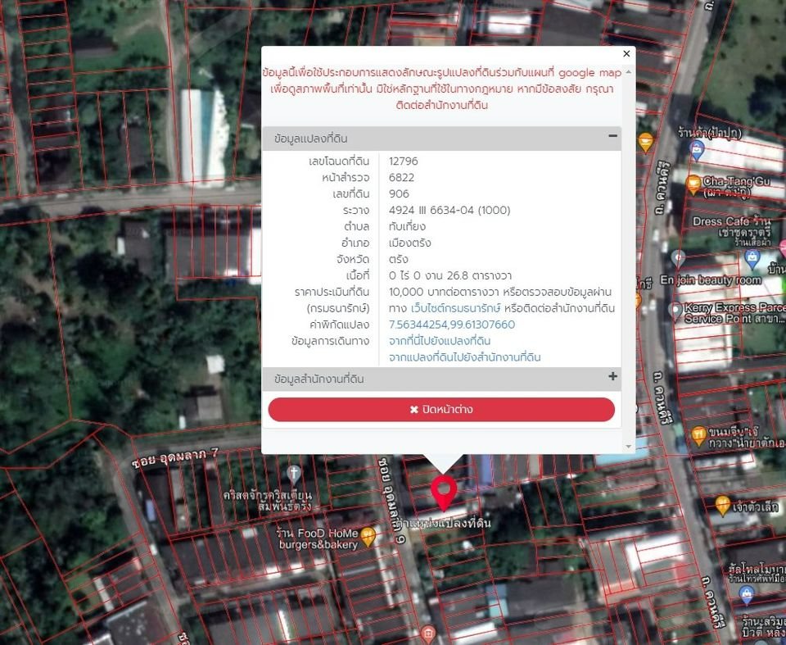Click the red land parcel location pin
Viewport: 786px width, 645px height.
444,493
